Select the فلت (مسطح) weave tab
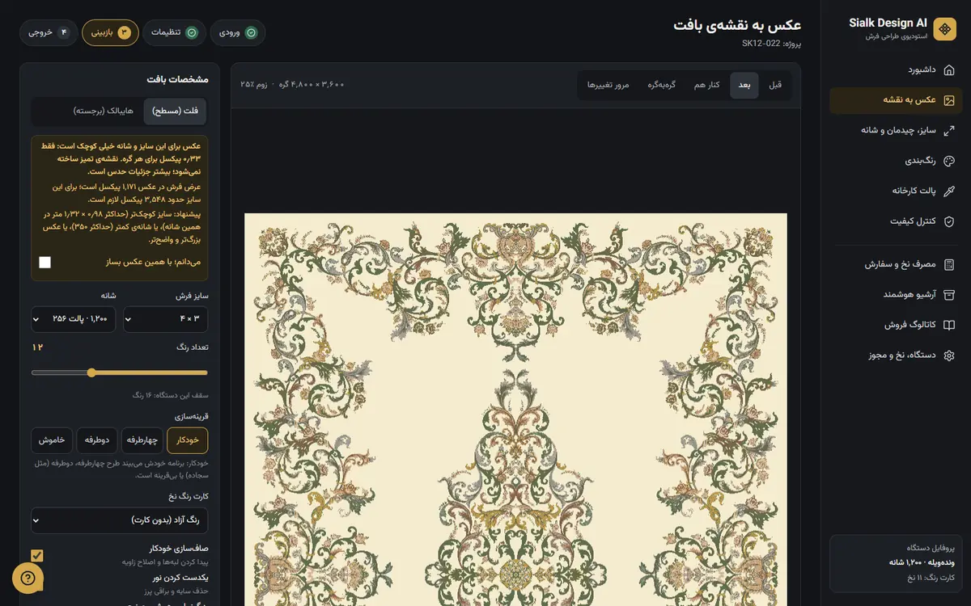 (x=175, y=111)
